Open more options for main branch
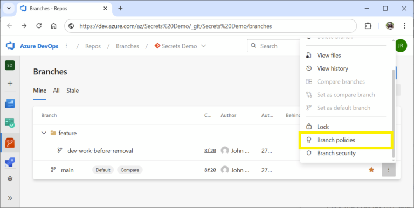The width and height of the screenshot is (414, 208). [388, 170]
